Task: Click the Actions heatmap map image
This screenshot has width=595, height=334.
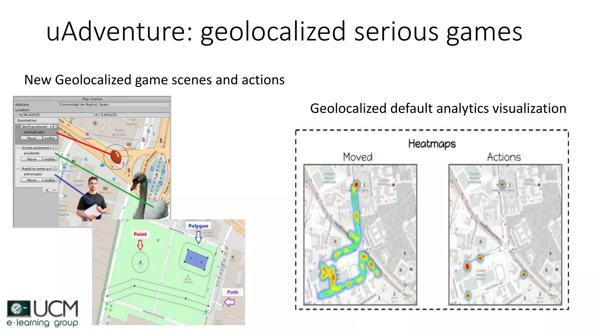Action: [505, 235]
